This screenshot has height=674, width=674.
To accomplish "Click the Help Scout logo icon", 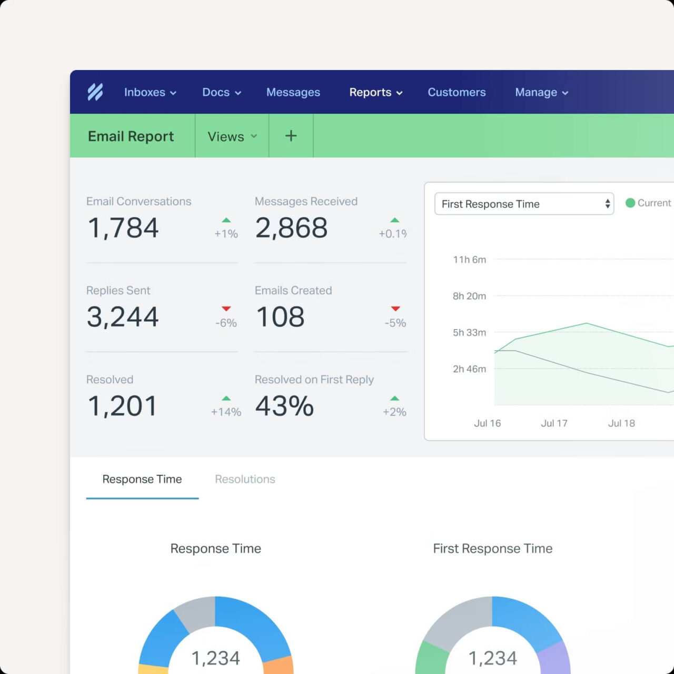I will tap(95, 92).
